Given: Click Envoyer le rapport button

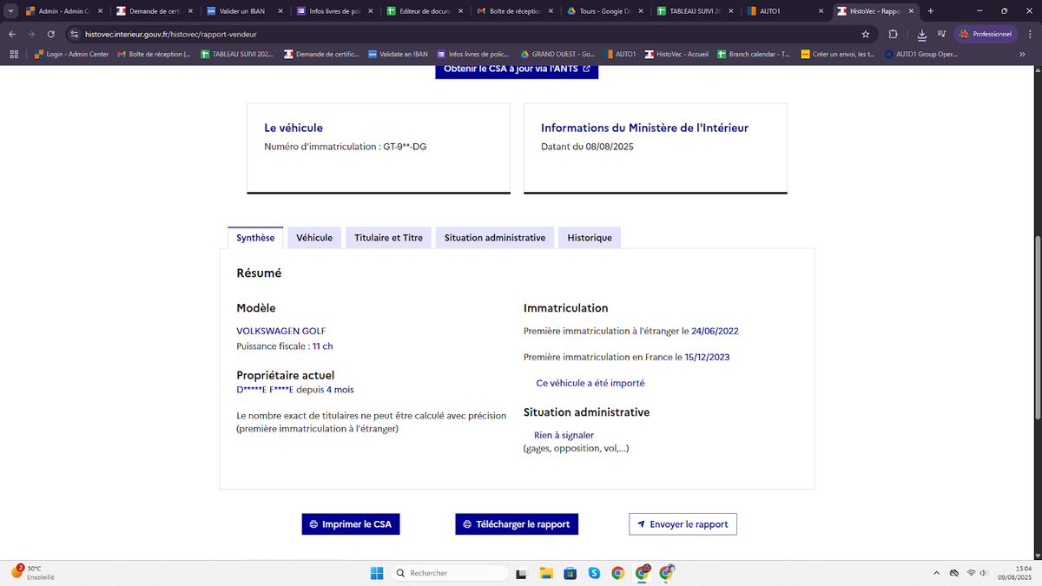Looking at the screenshot, I should [x=683, y=524].
